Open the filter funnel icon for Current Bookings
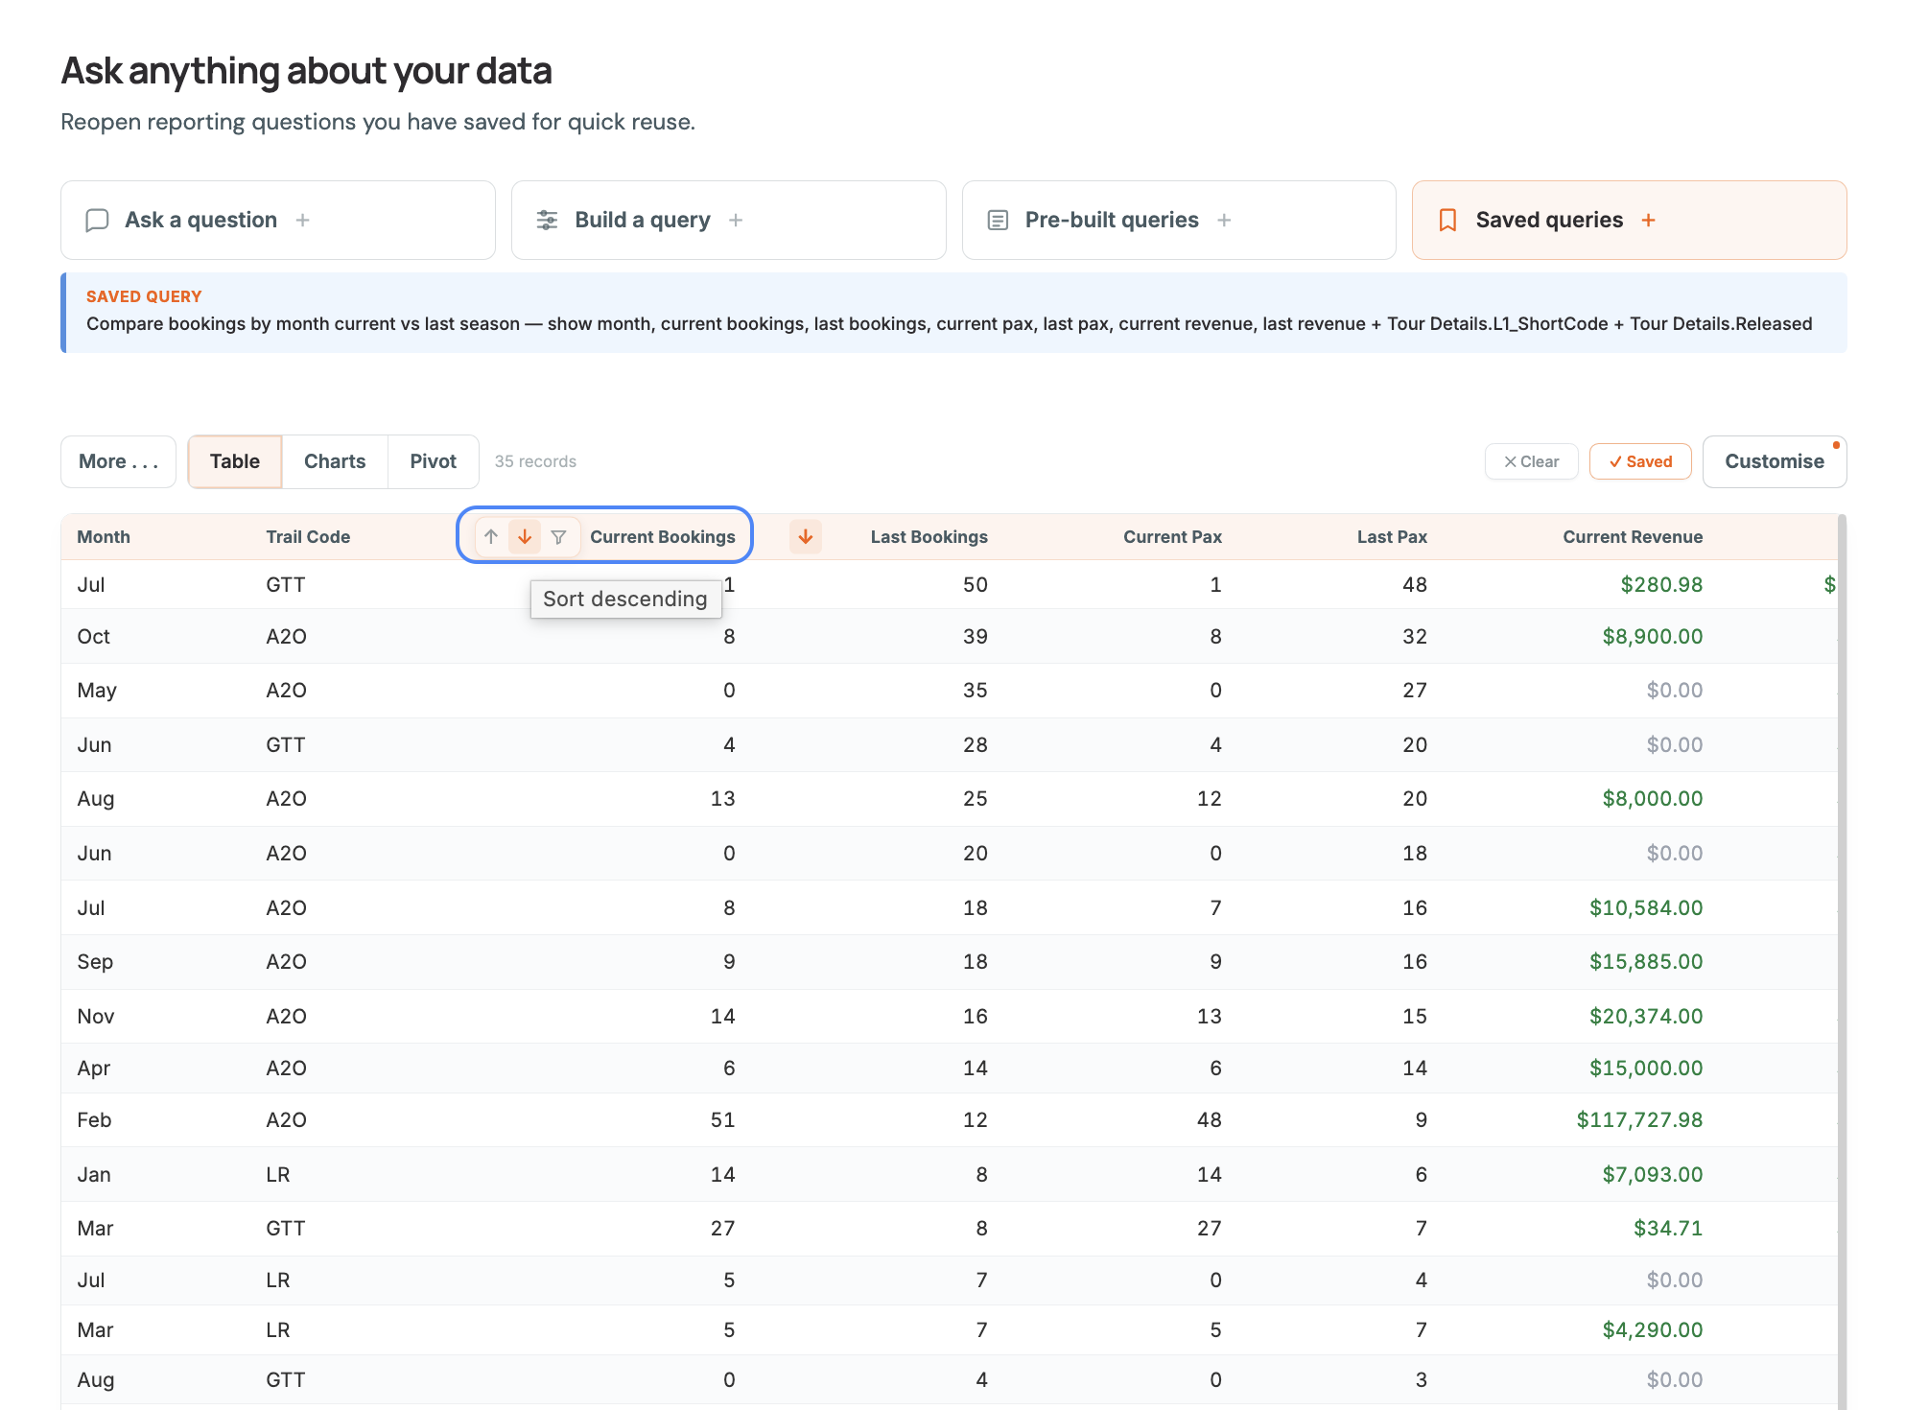Image resolution: width=1905 pixels, height=1410 pixels. tap(558, 536)
